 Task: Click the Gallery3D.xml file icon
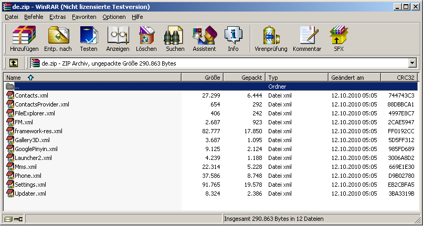tap(10, 140)
